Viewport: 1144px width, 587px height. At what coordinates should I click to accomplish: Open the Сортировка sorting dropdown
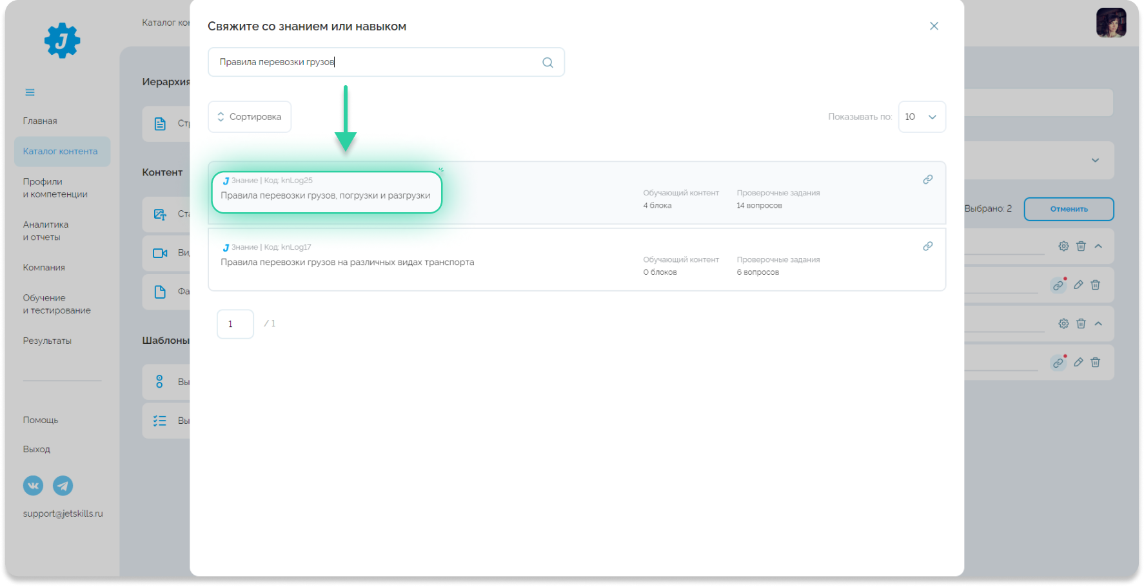pos(250,117)
